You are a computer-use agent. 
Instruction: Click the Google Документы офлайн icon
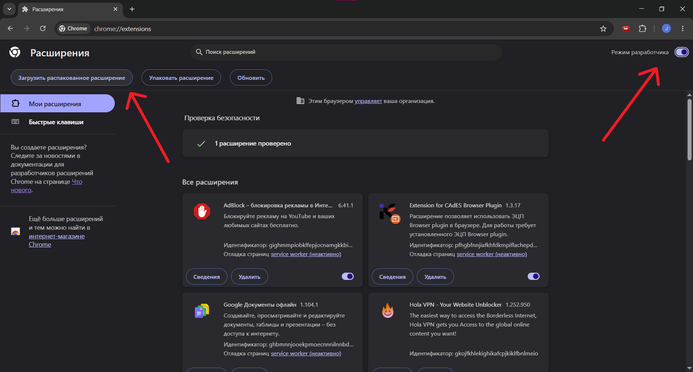point(202,311)
